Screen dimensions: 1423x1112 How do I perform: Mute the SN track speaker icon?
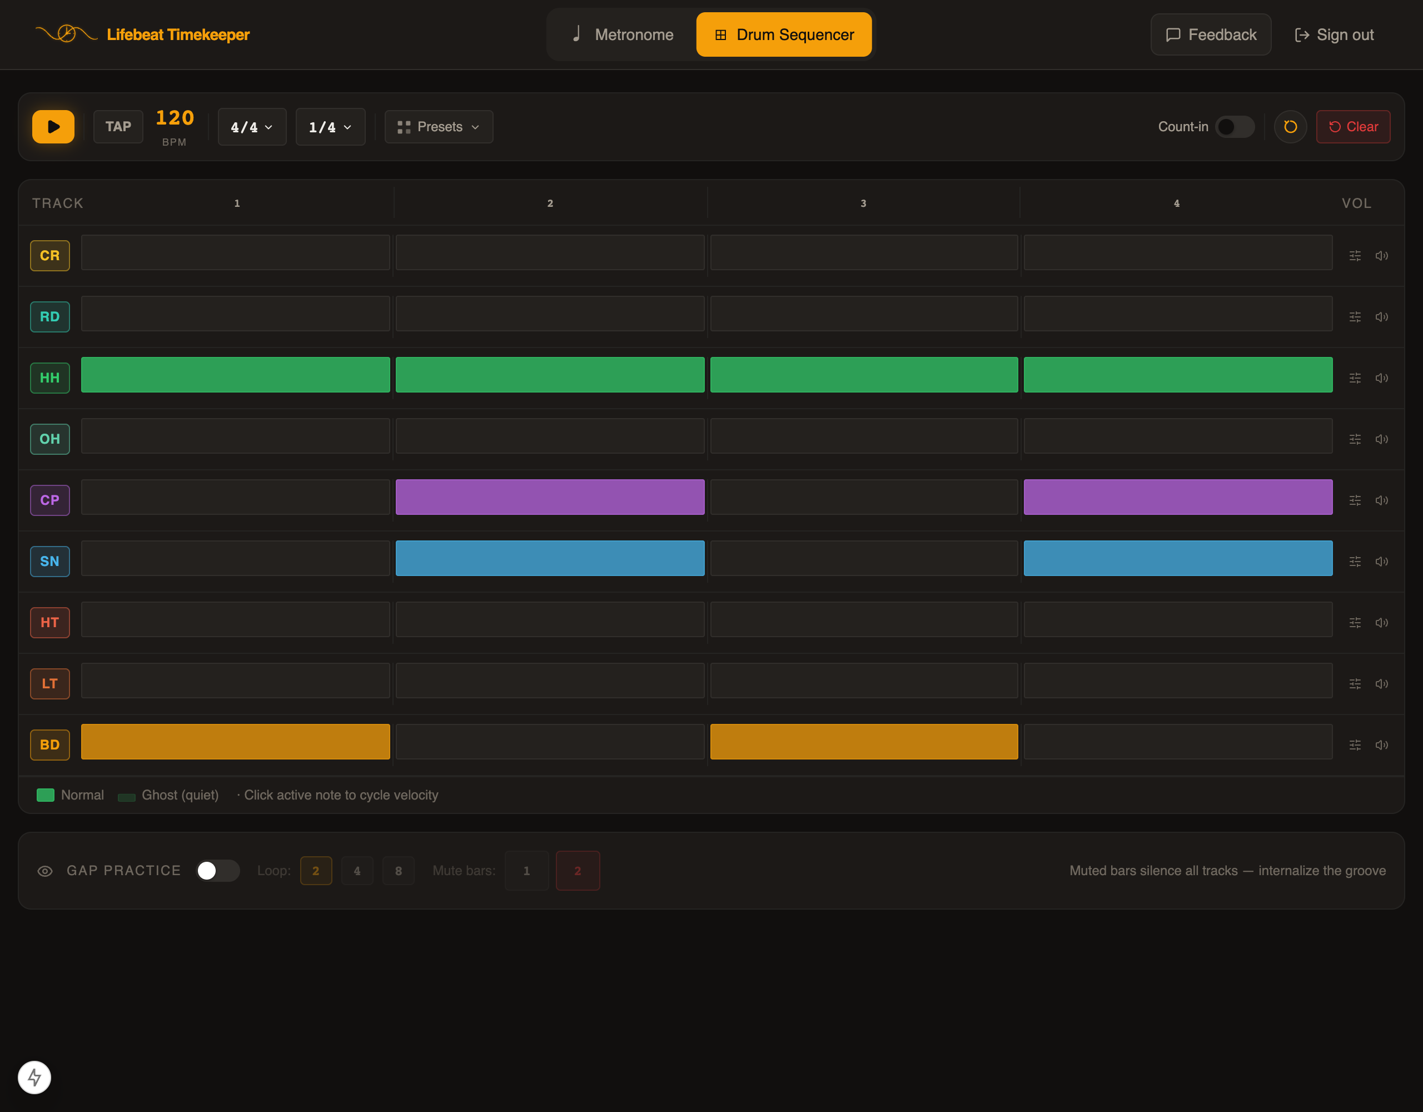pyautogui.click(x=1381, y=561)
